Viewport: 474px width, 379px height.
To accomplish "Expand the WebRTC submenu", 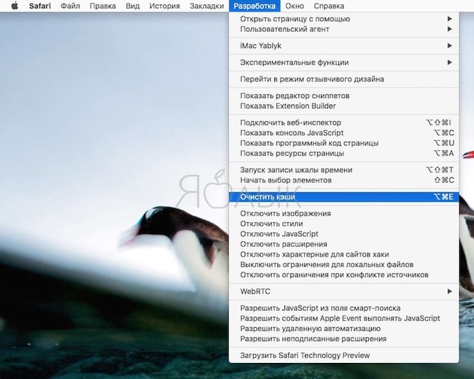I will 344,291.
